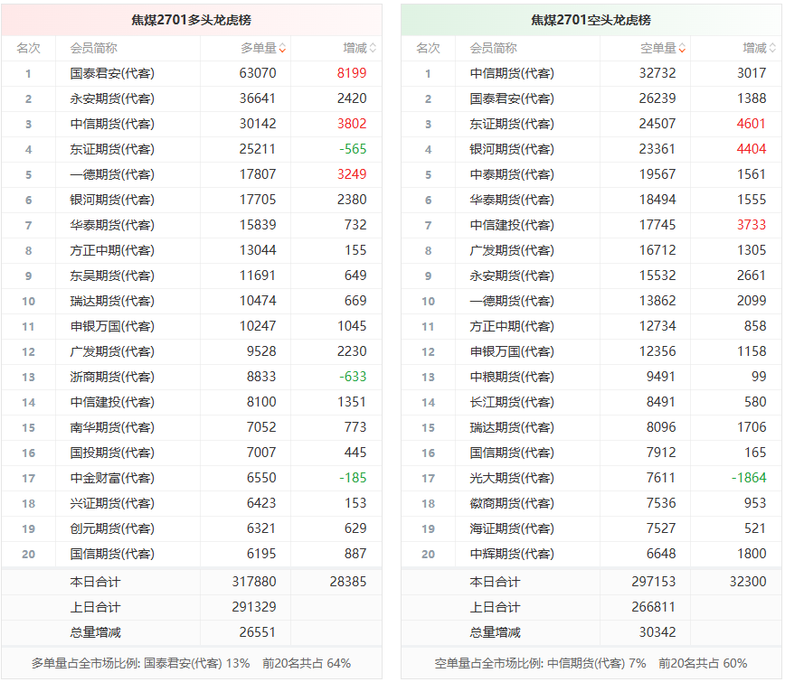Image resolution: width=785 pixels, height=682 pixels.
Task: Select the red 8199 increase value
Action: coord(352,73)
